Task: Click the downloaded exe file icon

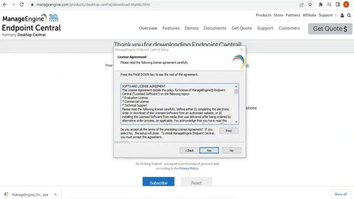Action: tap(6, 194)
